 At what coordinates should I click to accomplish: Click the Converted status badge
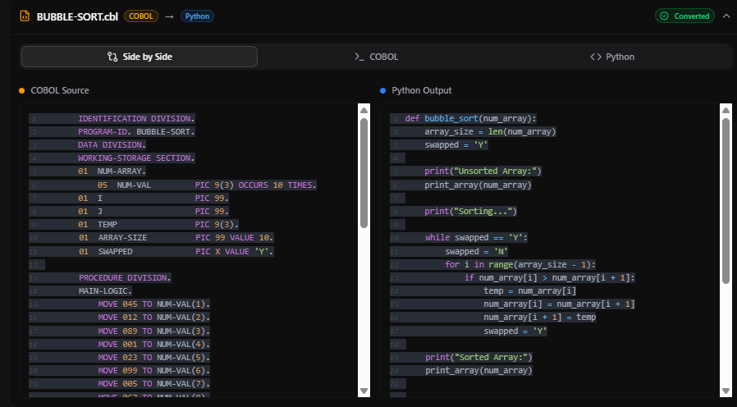684,16
